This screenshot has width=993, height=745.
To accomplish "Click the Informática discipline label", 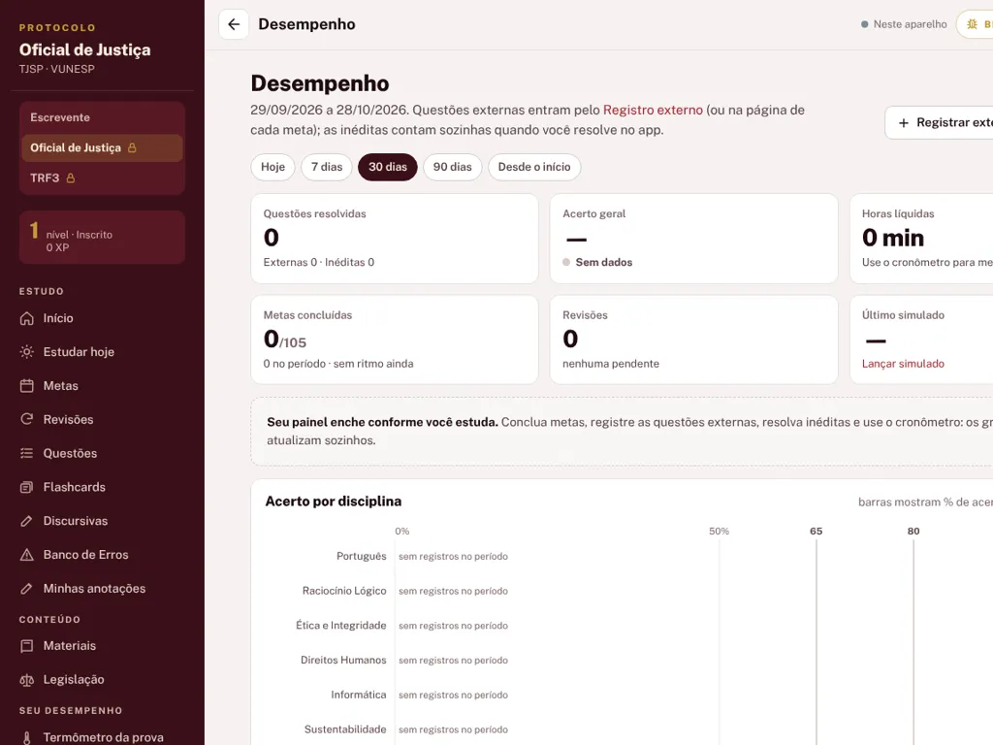I will [x=359, y=695].
